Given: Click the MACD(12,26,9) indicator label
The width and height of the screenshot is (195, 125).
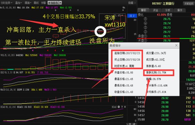Looking at the screenshot, I should (8, 89).
